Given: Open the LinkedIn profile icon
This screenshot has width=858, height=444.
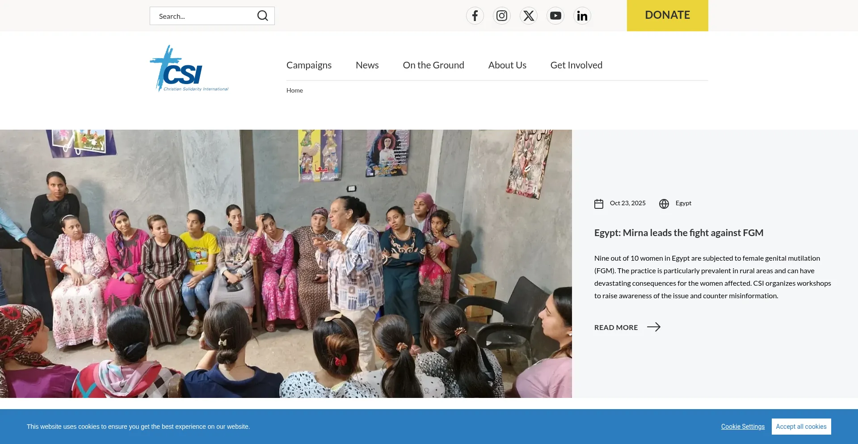Looking at the screenshot, I should [582, 16].
